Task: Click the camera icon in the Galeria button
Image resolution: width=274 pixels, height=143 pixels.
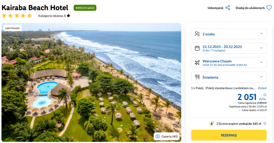Action: click(x=158, y=136)
